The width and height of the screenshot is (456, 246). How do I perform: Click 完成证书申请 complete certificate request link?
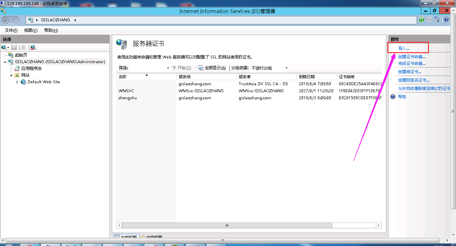point(412,64)
